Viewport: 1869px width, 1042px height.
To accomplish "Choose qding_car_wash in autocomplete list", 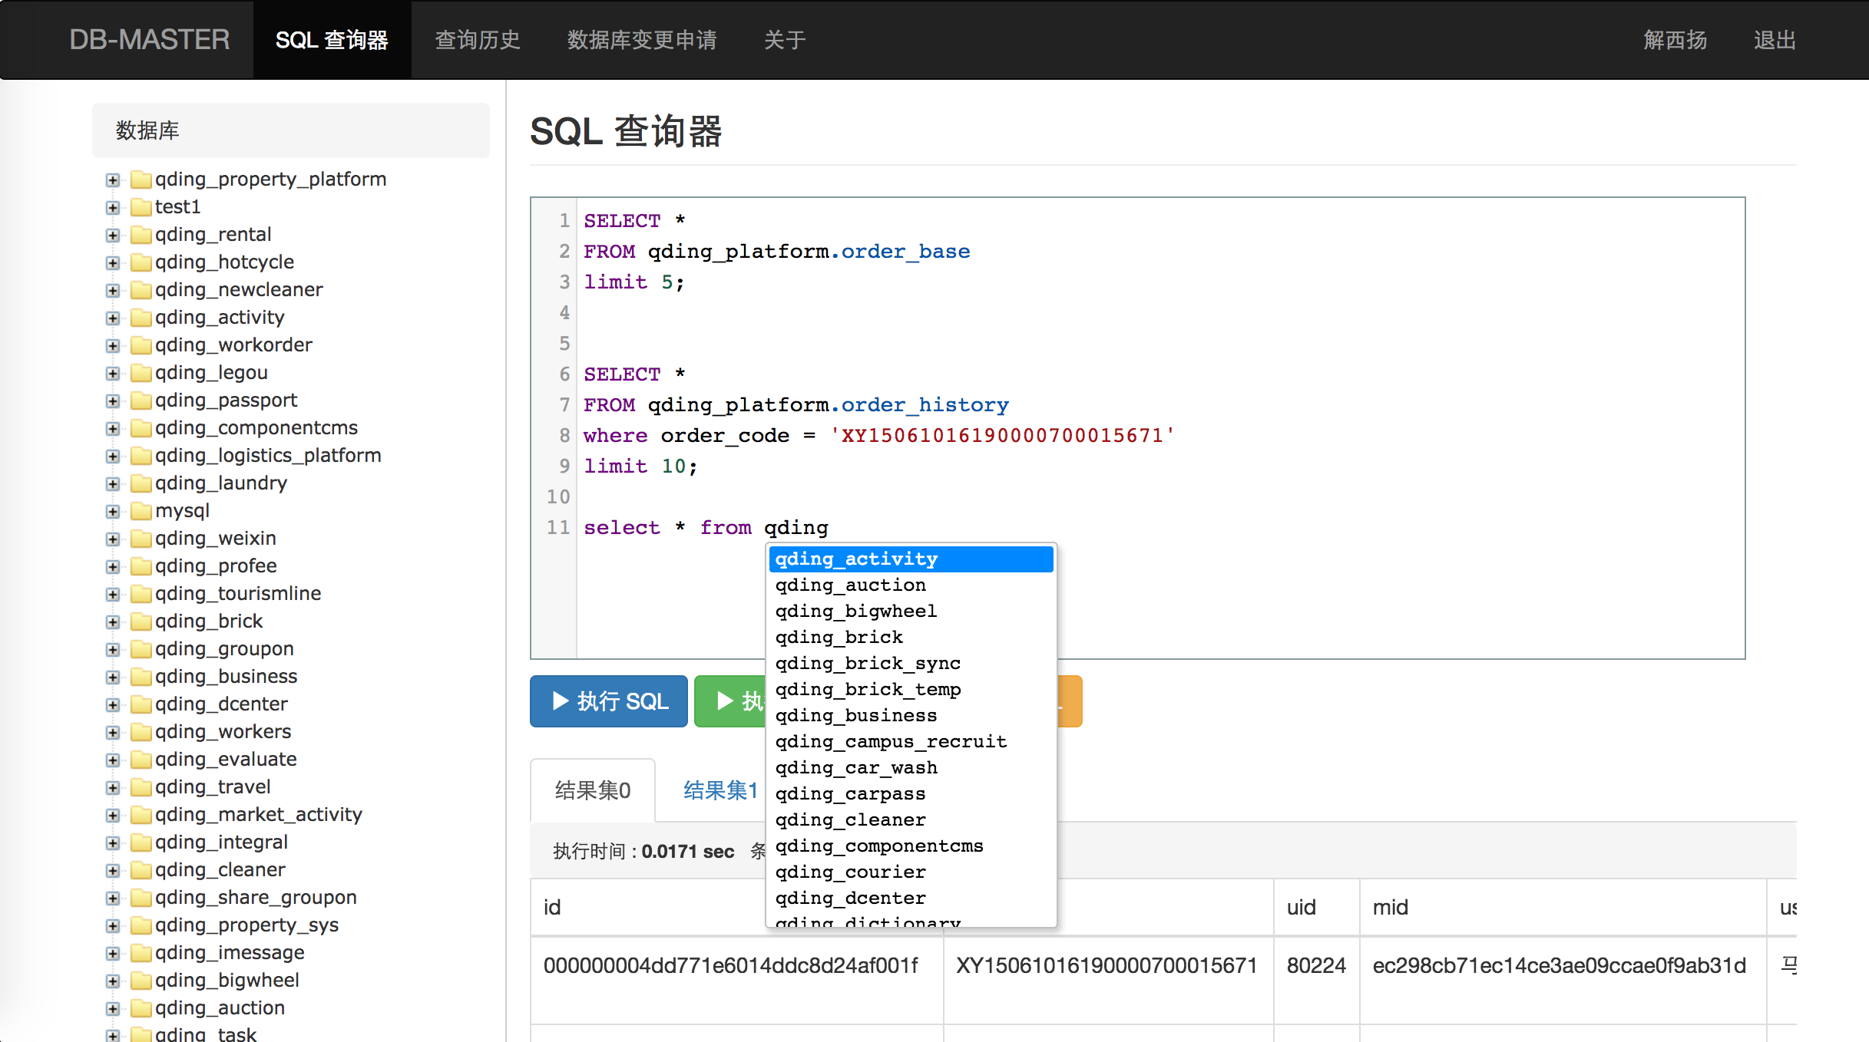I will tap(911, 768).
